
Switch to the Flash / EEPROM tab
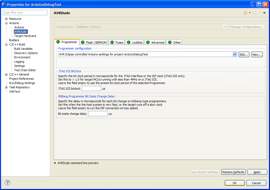94,43
